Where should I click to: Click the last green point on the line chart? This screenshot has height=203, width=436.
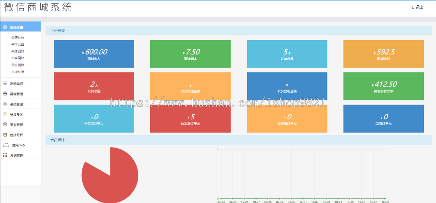point(385,199)
